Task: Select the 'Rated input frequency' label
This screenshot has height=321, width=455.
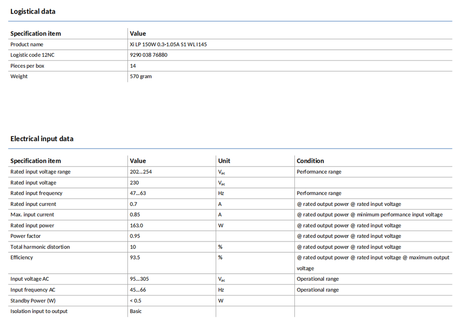Action: point(36,193)
